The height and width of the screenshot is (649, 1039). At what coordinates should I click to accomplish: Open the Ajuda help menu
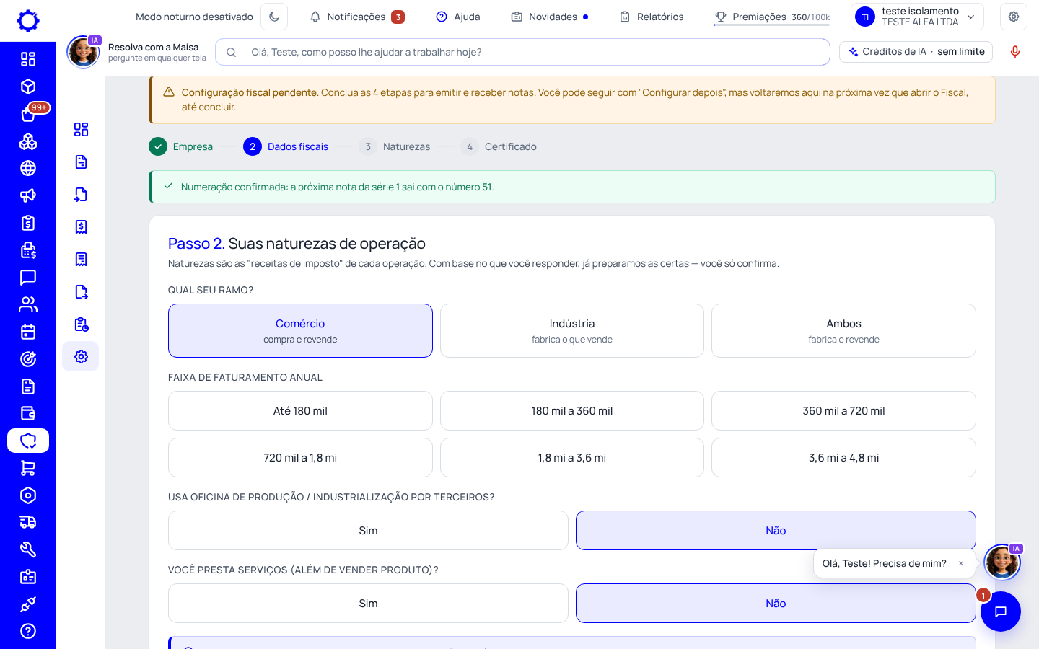pos(458,17)
